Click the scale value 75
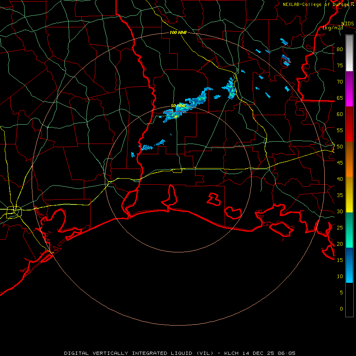 [340, 65]
